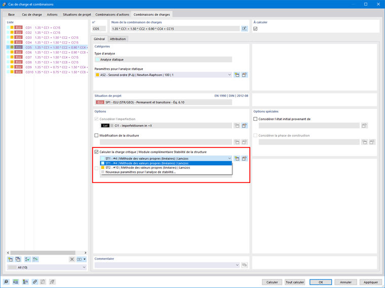Image resolution: width=385 pixels, height=288 pixels.
Task: Create new imperfection case icon beside CI1
Action: click(x=237, y=126)
